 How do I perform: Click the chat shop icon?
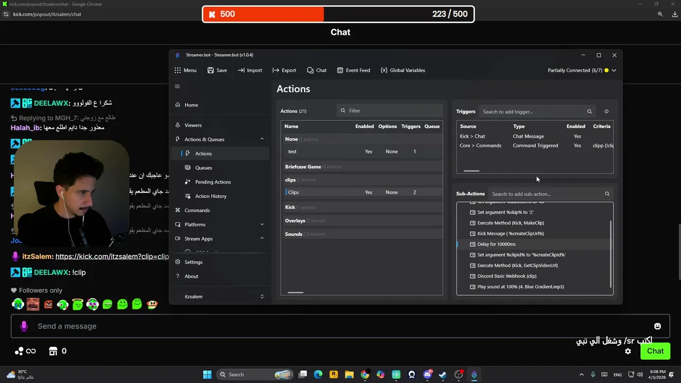tap(53, 351)
